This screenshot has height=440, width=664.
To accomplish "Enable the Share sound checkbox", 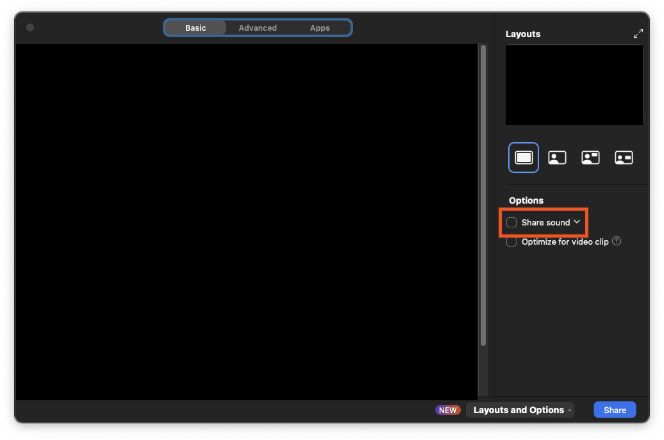I will (511, 222).
